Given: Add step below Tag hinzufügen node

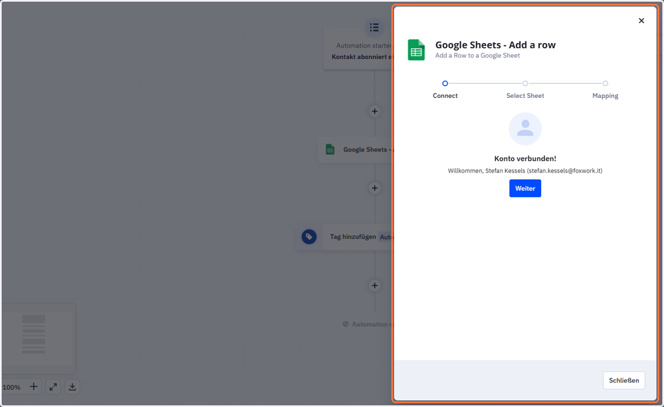Looking at the screenshot, I should pos(375,285).
